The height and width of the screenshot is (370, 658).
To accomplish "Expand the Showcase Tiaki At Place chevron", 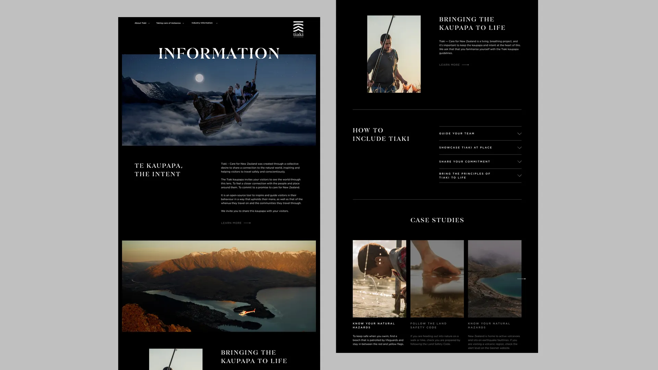I will tap(519, 148).
